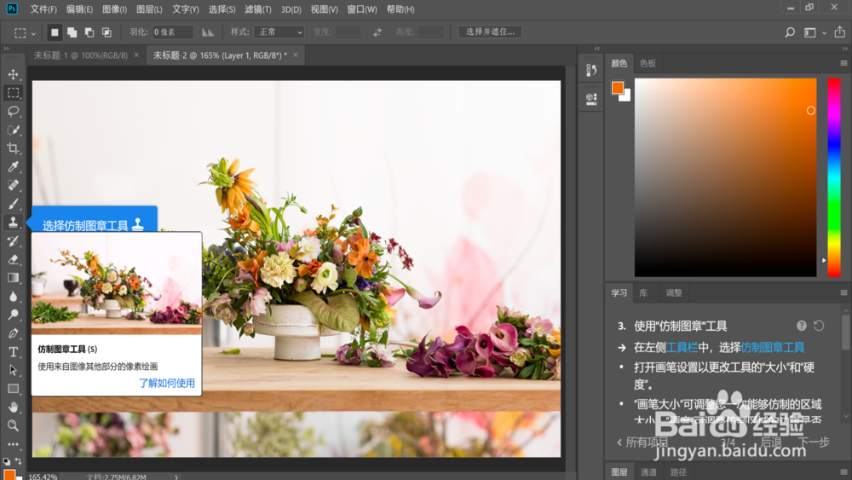Select the Clone Stamp tool
This screenshot has height=480, width=852.
click(13, 222)
